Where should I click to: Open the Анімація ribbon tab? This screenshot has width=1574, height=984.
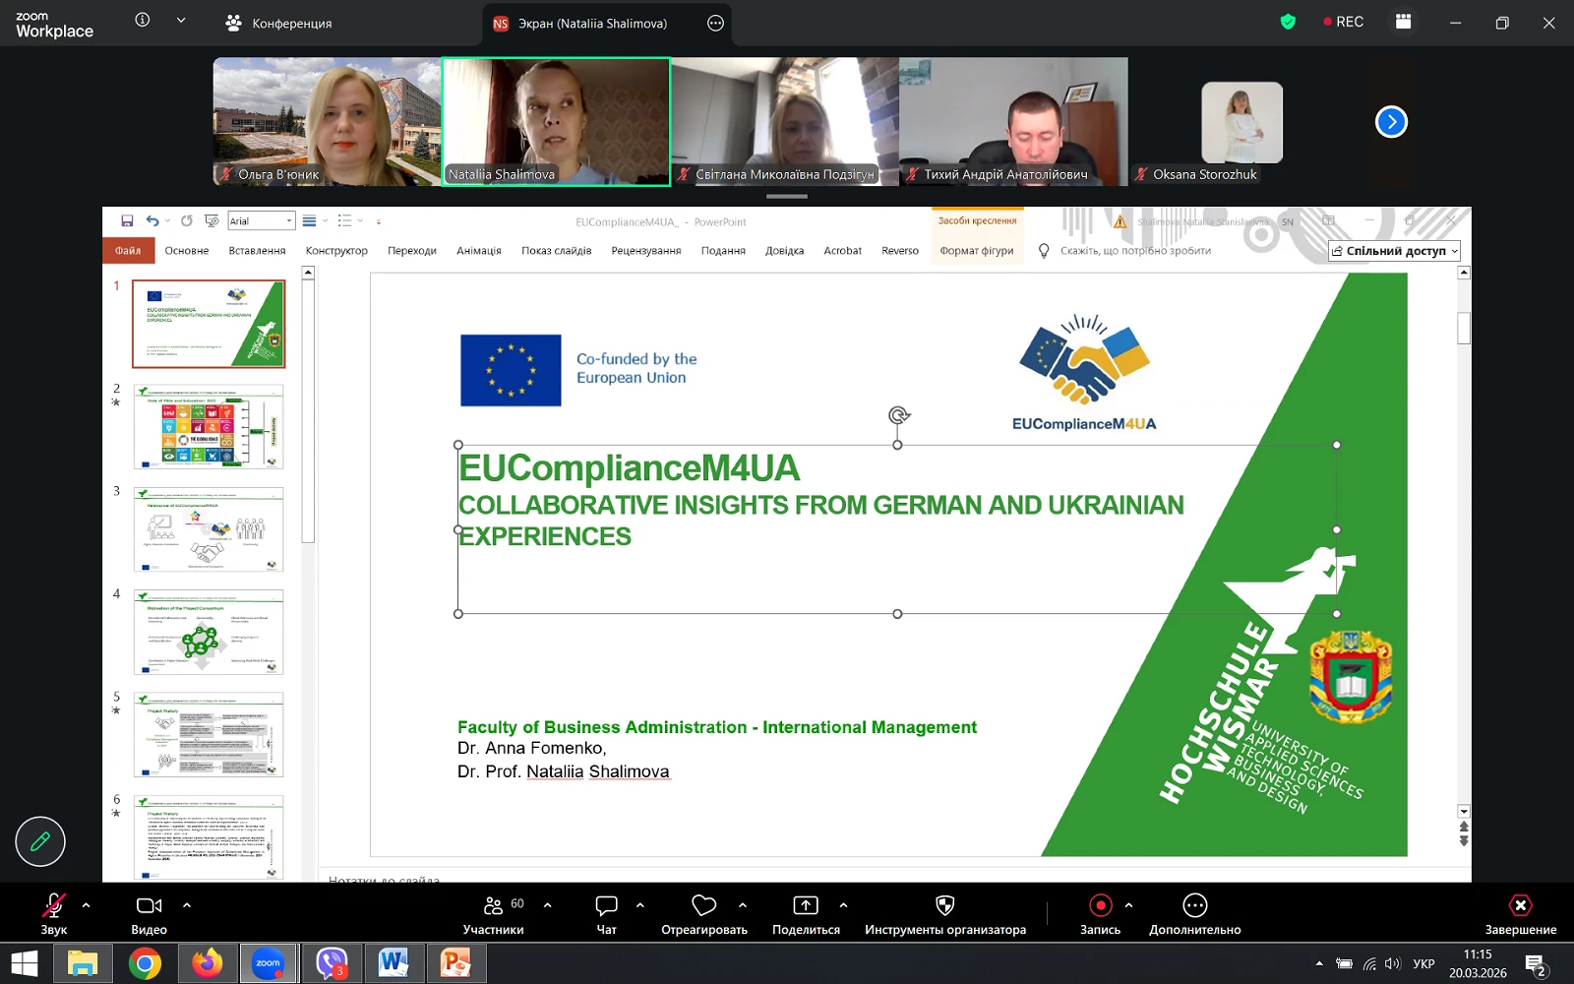478,251
